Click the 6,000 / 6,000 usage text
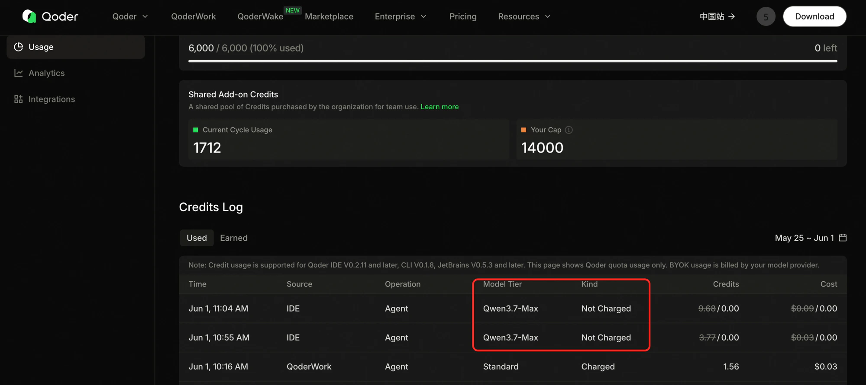The width and height of the screenshot is (866, 385). click(x=246, y=48)
